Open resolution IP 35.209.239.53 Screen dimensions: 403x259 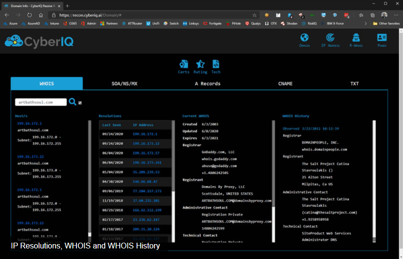coord(146,172)
